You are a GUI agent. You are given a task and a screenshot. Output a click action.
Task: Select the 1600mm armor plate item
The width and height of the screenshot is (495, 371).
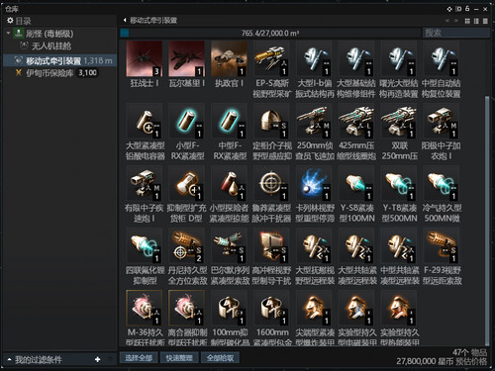pyautogui.click(x=271, y=308)
